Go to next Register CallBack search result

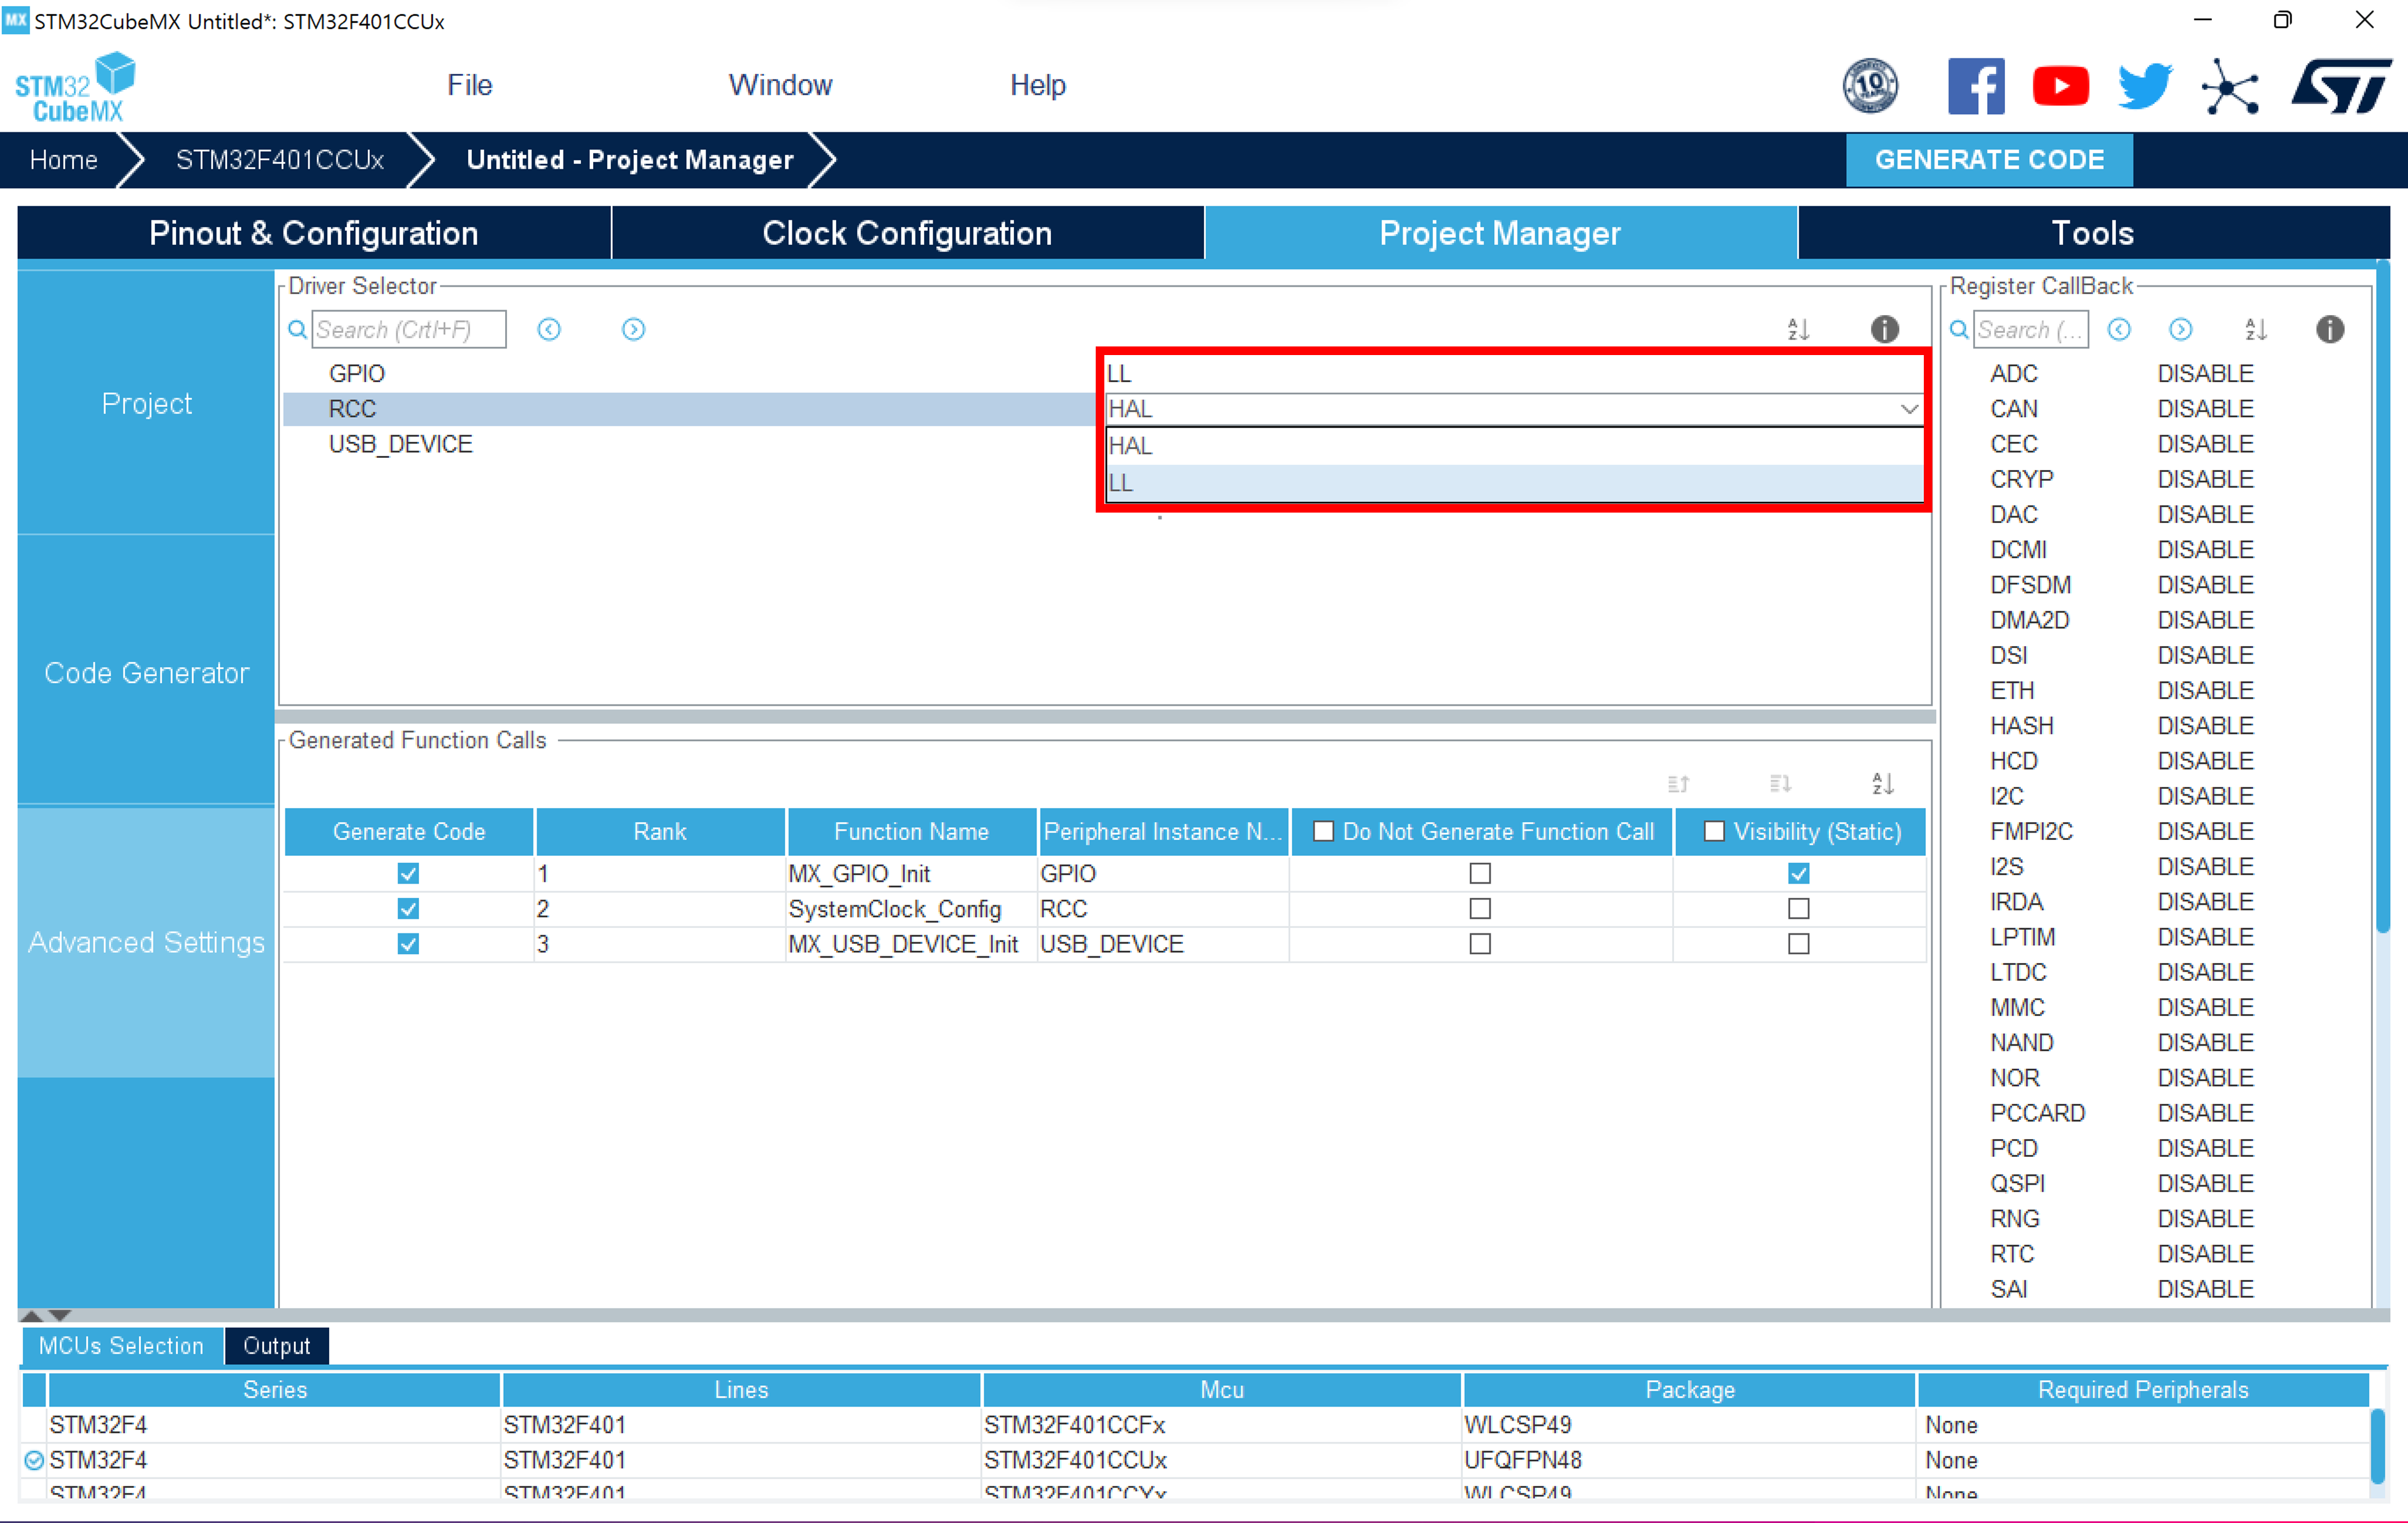coord(2181,329)
